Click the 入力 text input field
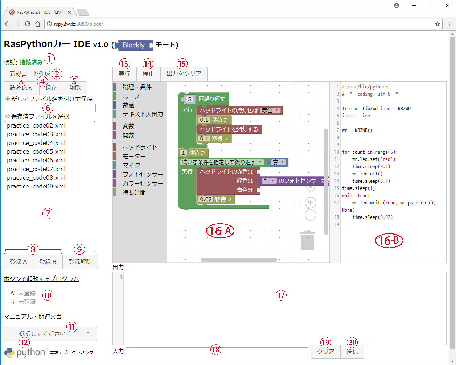The height and width of the screenshot is (365, 456). [x=217, y=352]
